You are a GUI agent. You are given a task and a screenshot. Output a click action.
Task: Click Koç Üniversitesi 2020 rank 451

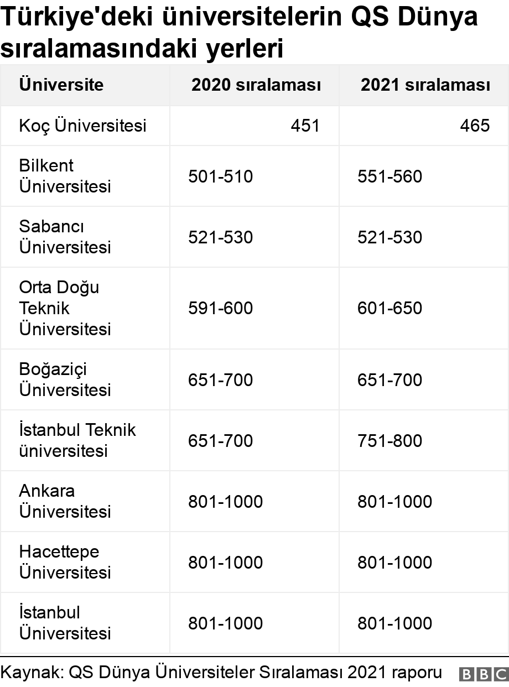305,126
